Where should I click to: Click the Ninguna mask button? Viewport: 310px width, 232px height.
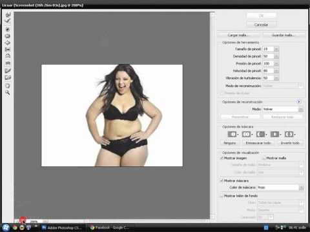[230, 143]
